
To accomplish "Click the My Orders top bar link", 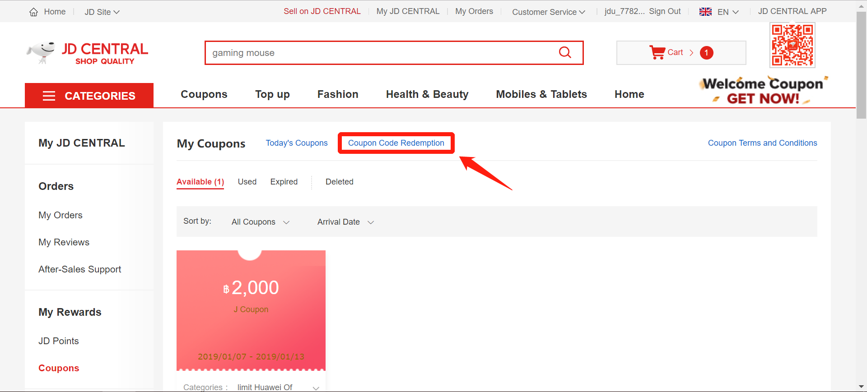I will click(474, 11).
